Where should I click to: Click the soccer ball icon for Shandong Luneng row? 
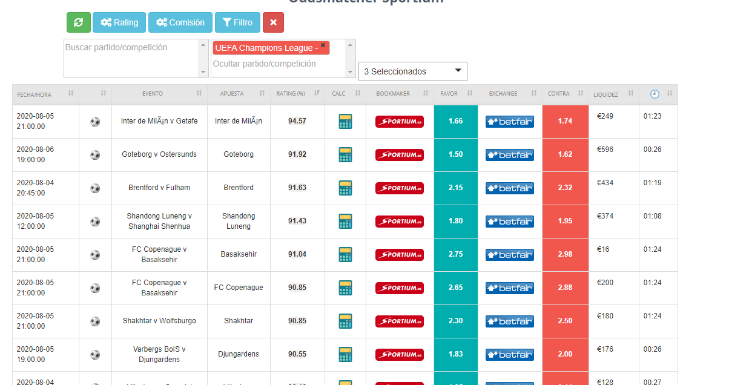pos(95,222)
